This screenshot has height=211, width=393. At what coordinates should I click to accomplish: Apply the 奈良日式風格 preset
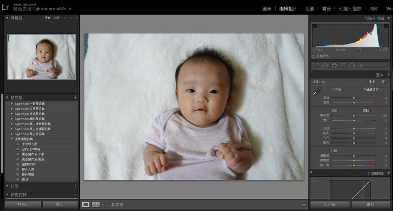pyautogui.click(x=31, y=149)
